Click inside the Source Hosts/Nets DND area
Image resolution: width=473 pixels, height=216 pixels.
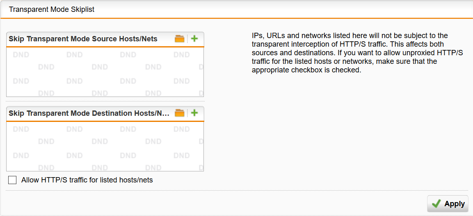tap(105, 72)
